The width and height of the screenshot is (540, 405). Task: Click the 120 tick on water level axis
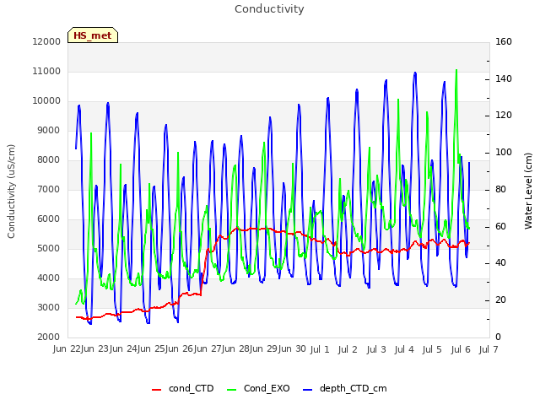[504, 116]
